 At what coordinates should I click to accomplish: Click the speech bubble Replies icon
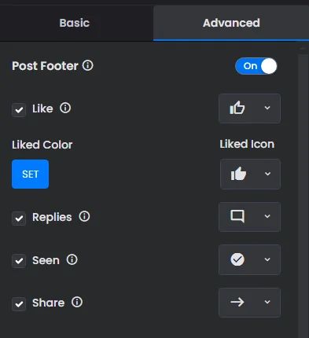(237, 216)
